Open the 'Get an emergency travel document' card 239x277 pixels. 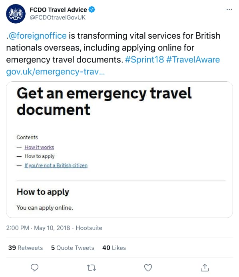(119, 149)
